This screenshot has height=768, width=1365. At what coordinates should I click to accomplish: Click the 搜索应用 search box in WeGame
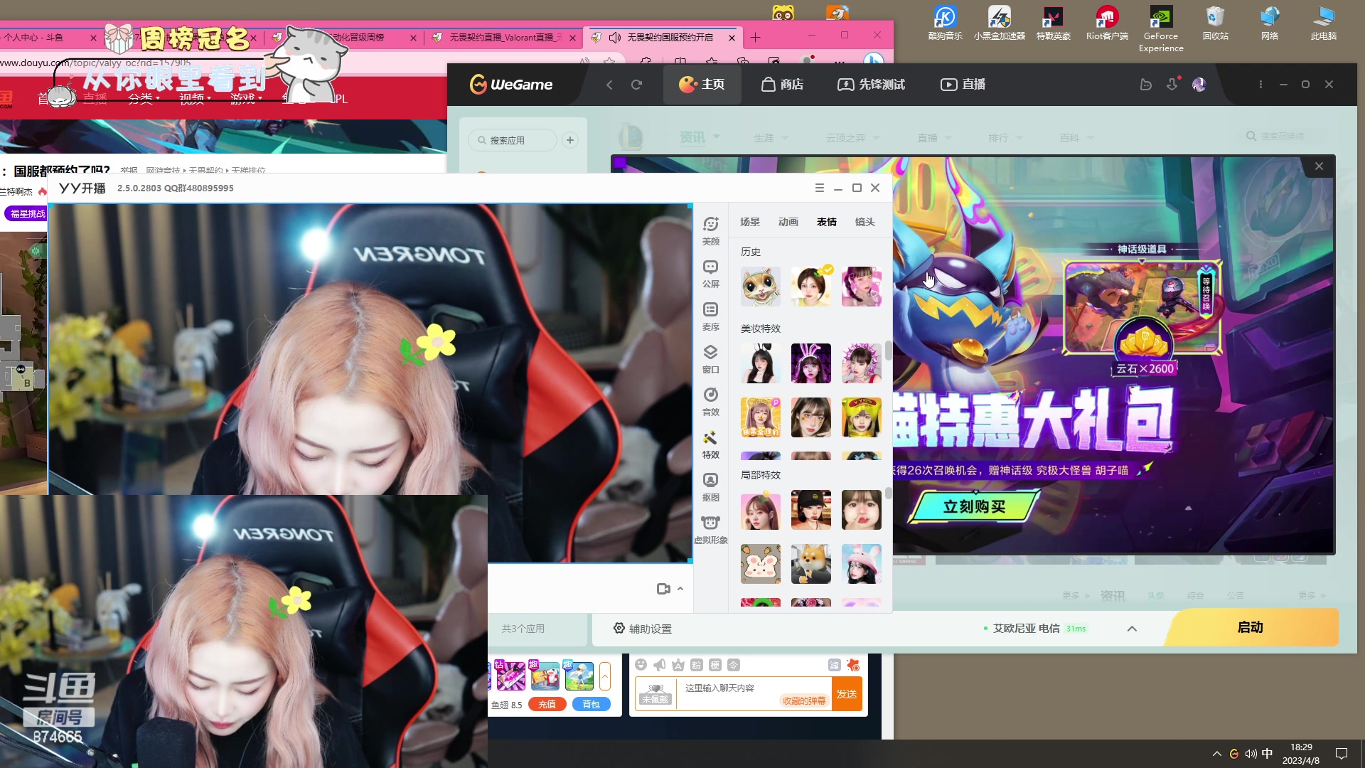512,140
